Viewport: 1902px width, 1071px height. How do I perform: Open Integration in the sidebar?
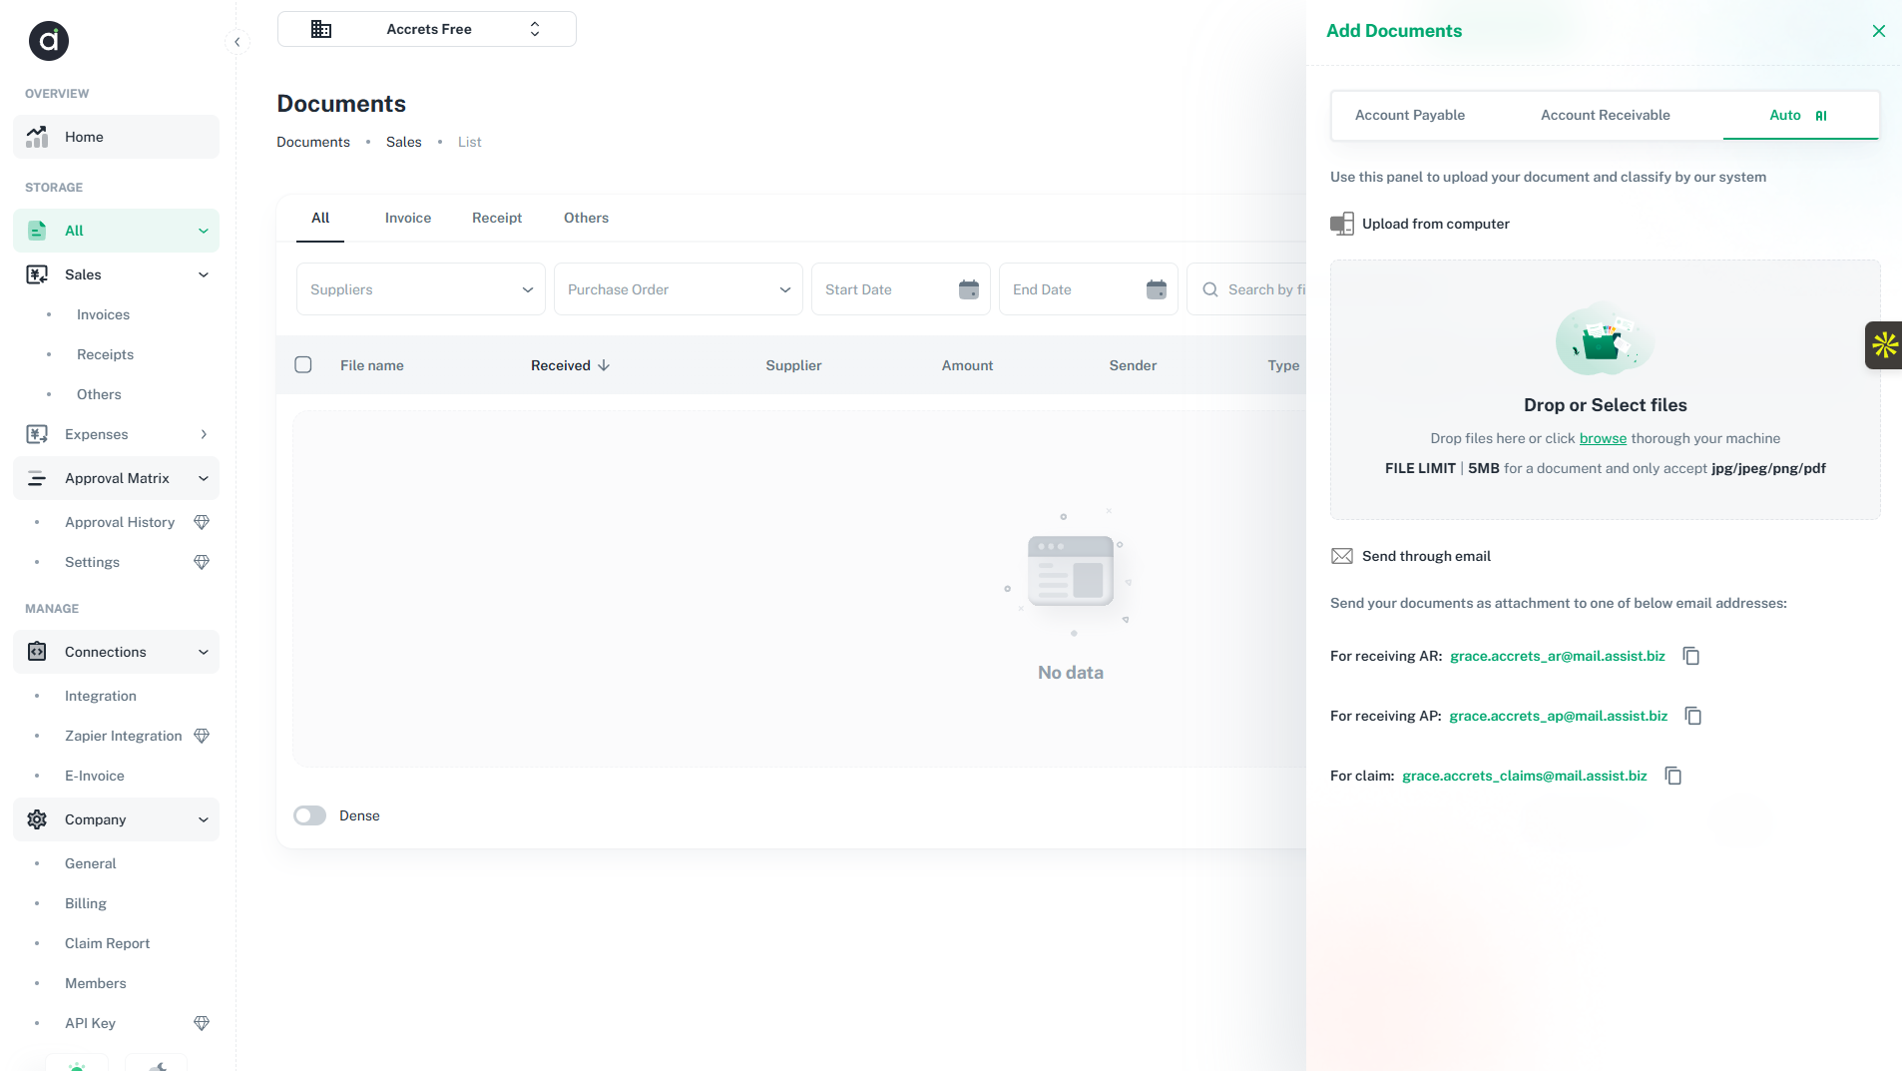[101, 696]
